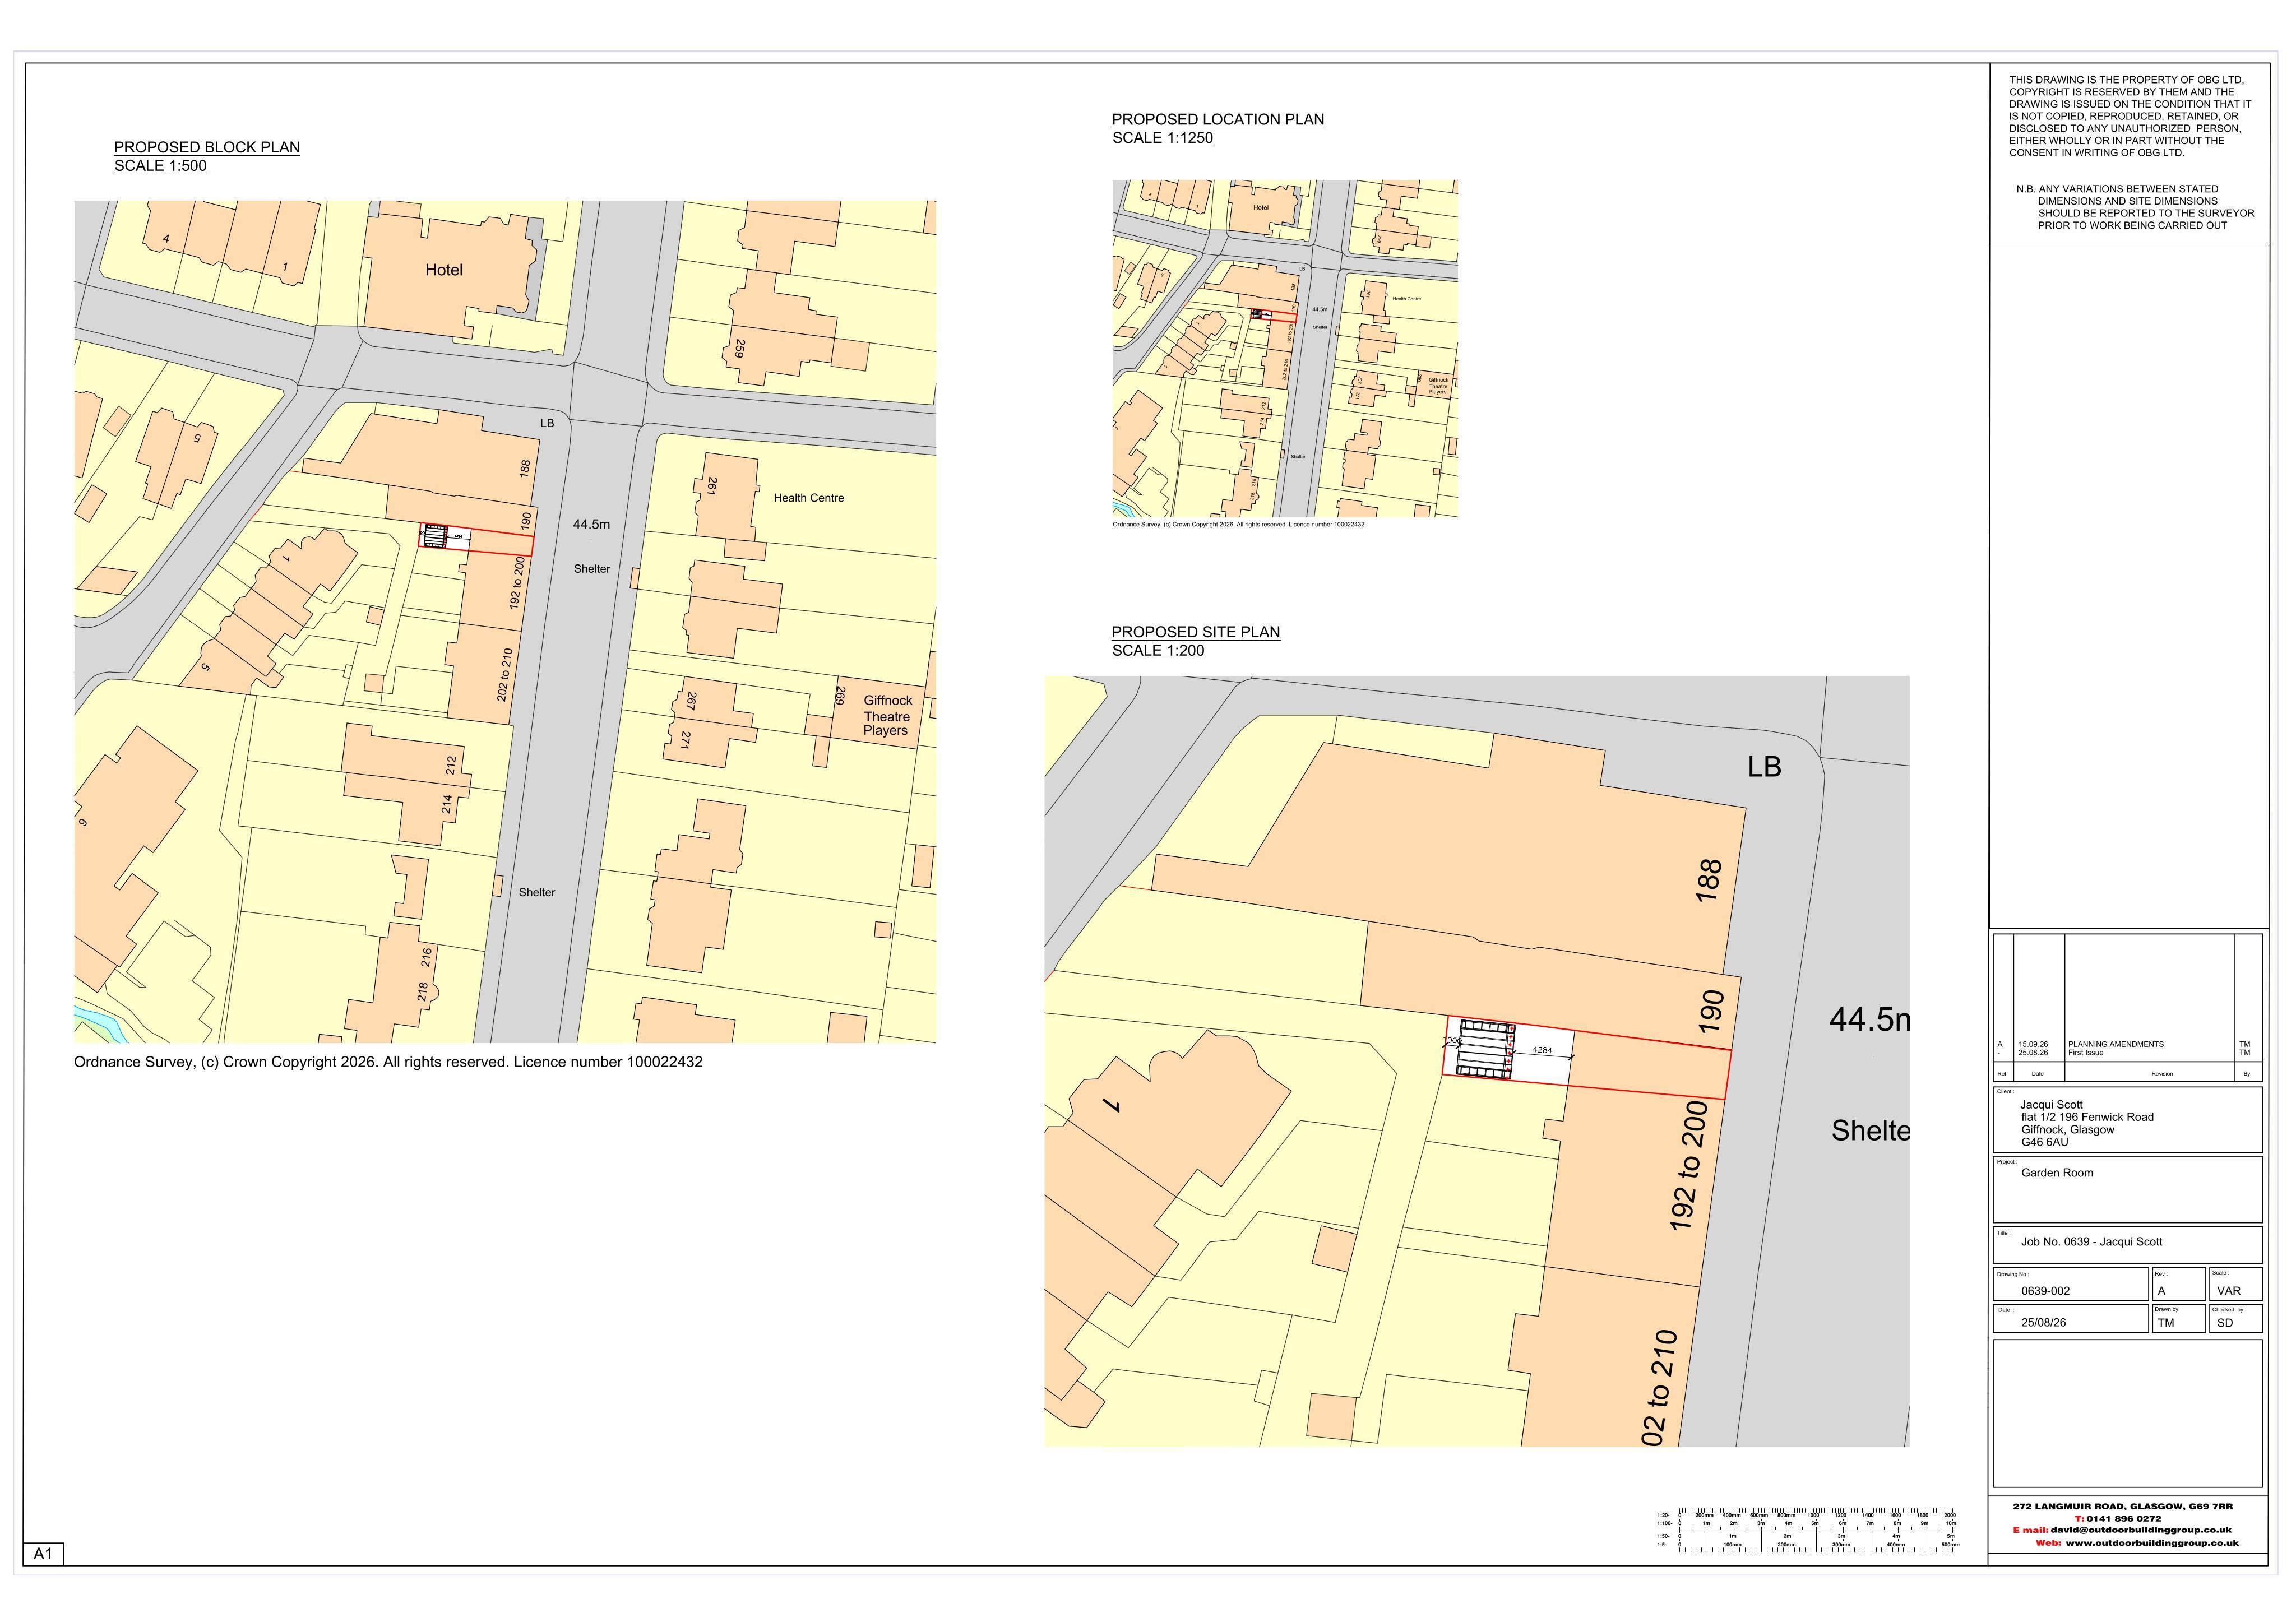This screenshot has width=2296, height=1622.
Task: Select the 'SCALE 1:500' label
Action: [x=160, y=166]
